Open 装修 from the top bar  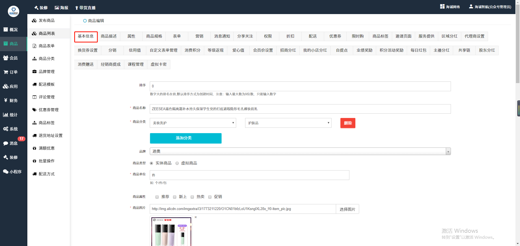[x=41, y=8]
